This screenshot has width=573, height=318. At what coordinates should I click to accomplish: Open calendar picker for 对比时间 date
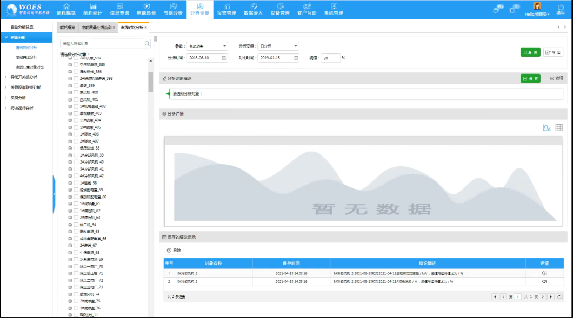coord(296,58)
